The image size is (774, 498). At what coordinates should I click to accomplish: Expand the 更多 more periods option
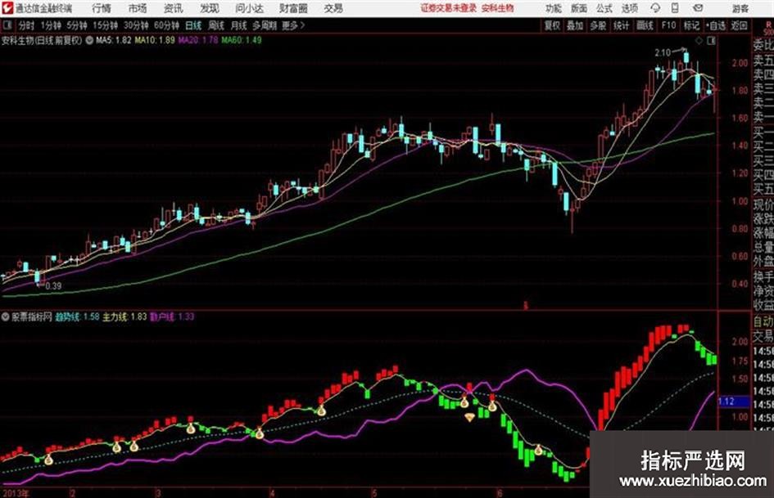[x=293, y=25]
